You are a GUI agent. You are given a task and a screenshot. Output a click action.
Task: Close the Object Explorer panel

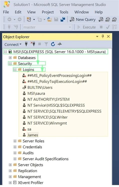108,36
